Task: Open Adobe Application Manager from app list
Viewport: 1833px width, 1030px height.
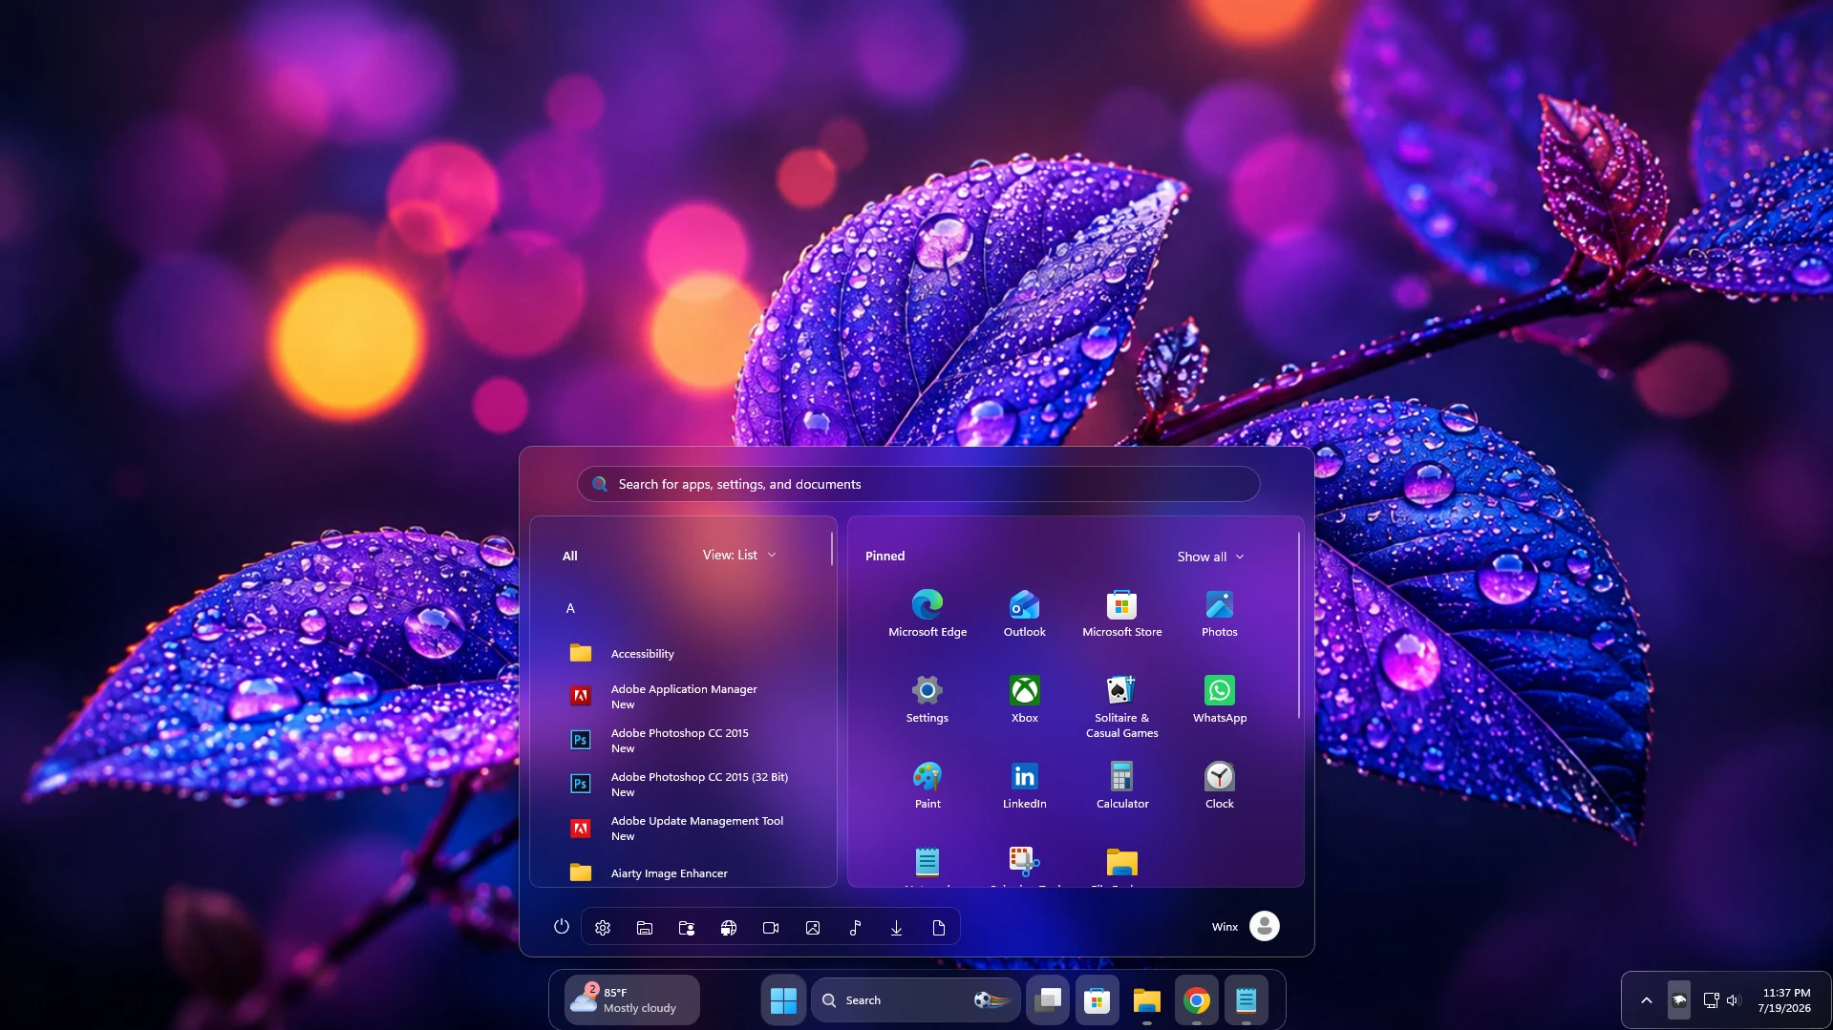Action: 684,696
